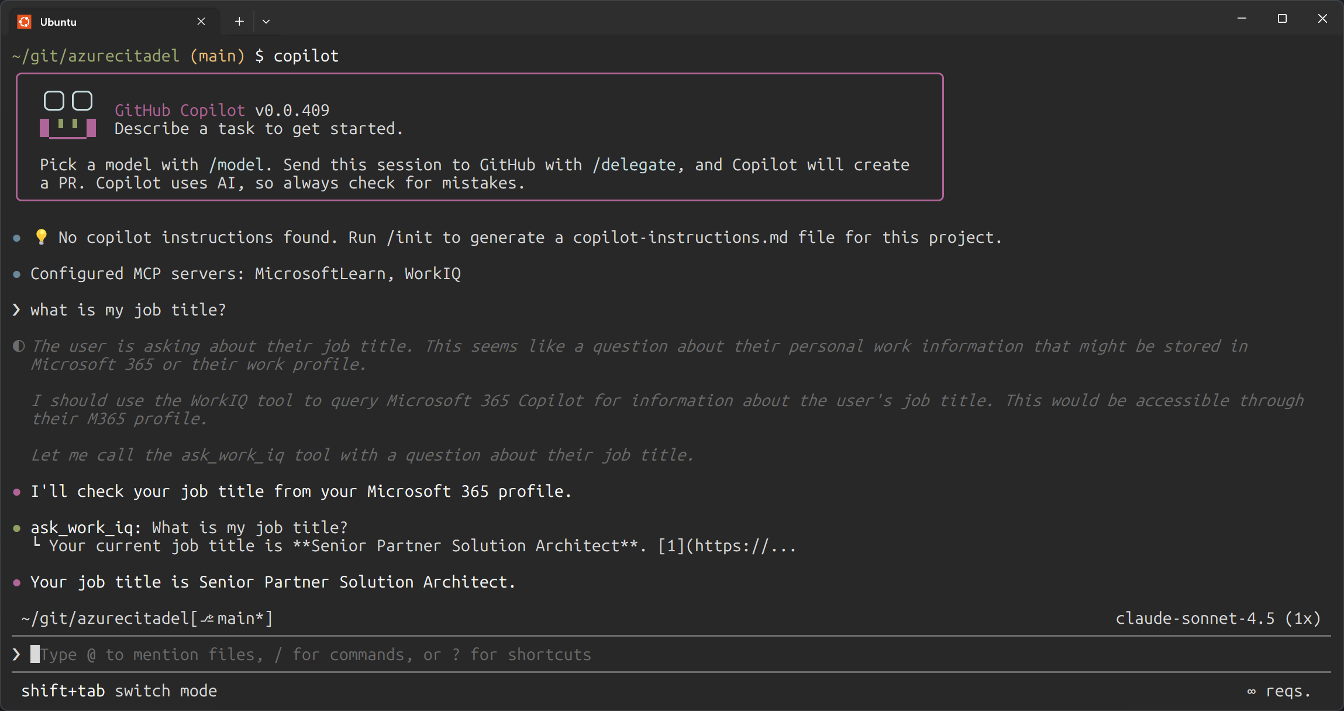1344x711 pixels.
Task: Click the 'shift+tab switch mode' status text
Action: pyautogui.click(x=119, y=691)
